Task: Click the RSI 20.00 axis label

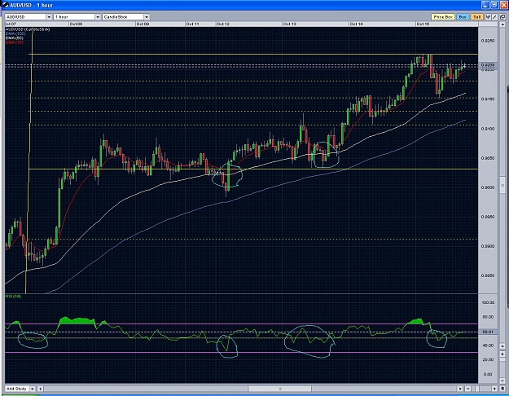Action: point(488,359)
